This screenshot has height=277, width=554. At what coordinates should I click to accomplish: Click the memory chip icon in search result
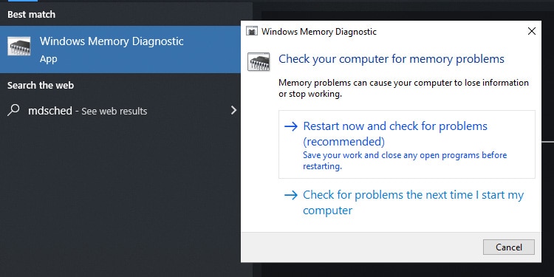[x=19, y=47]
